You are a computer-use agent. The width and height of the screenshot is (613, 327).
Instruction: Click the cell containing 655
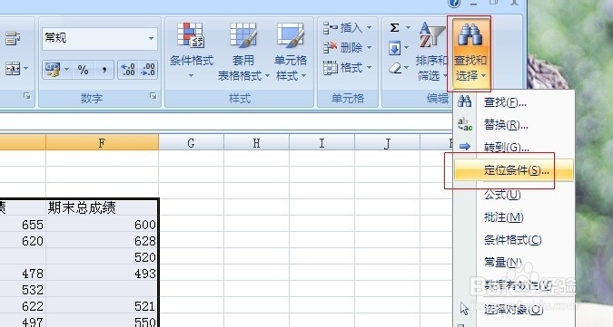(23, 225)
